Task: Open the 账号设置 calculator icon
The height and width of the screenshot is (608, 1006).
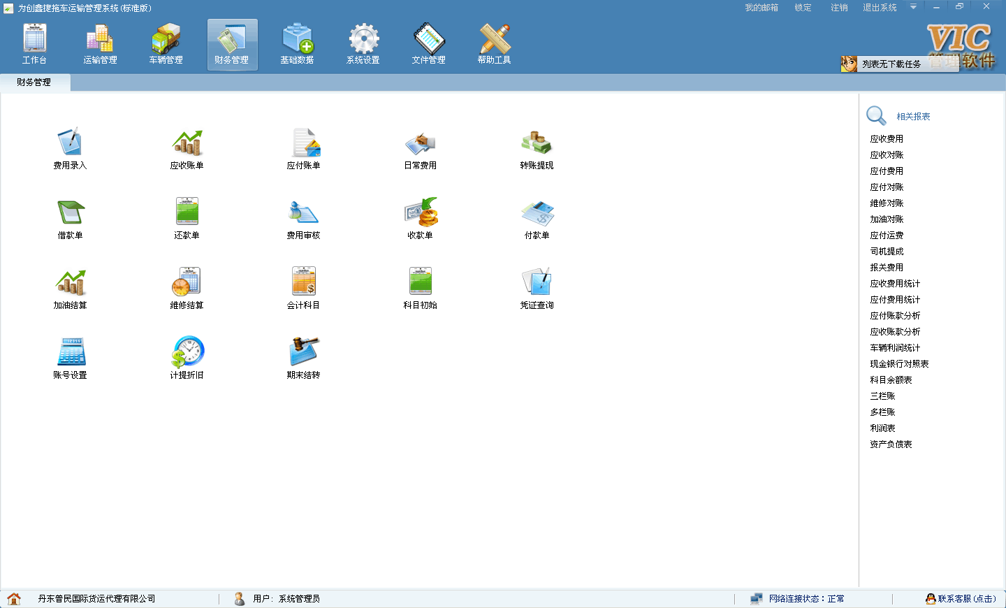Action: point(70,352)
